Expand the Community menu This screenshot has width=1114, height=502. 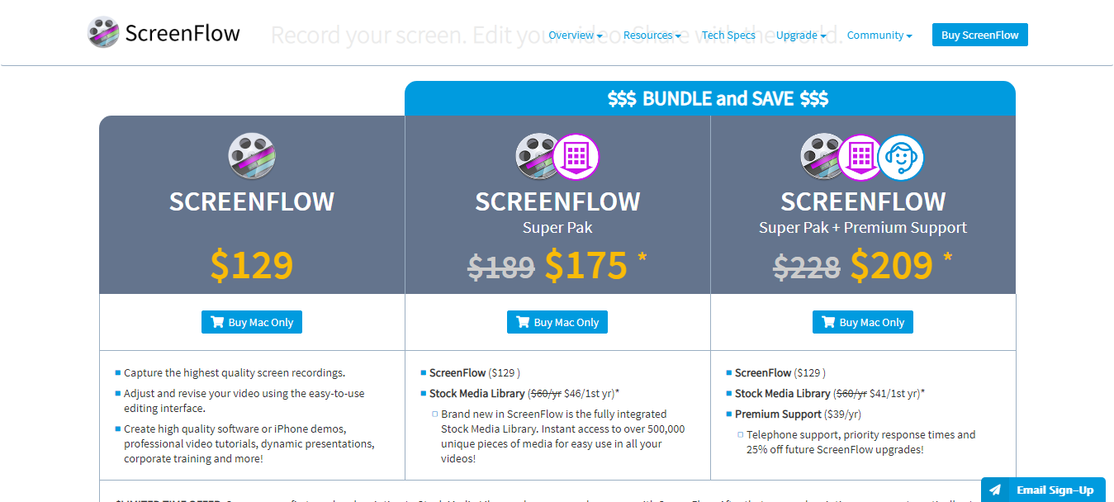tap(879, 35)
